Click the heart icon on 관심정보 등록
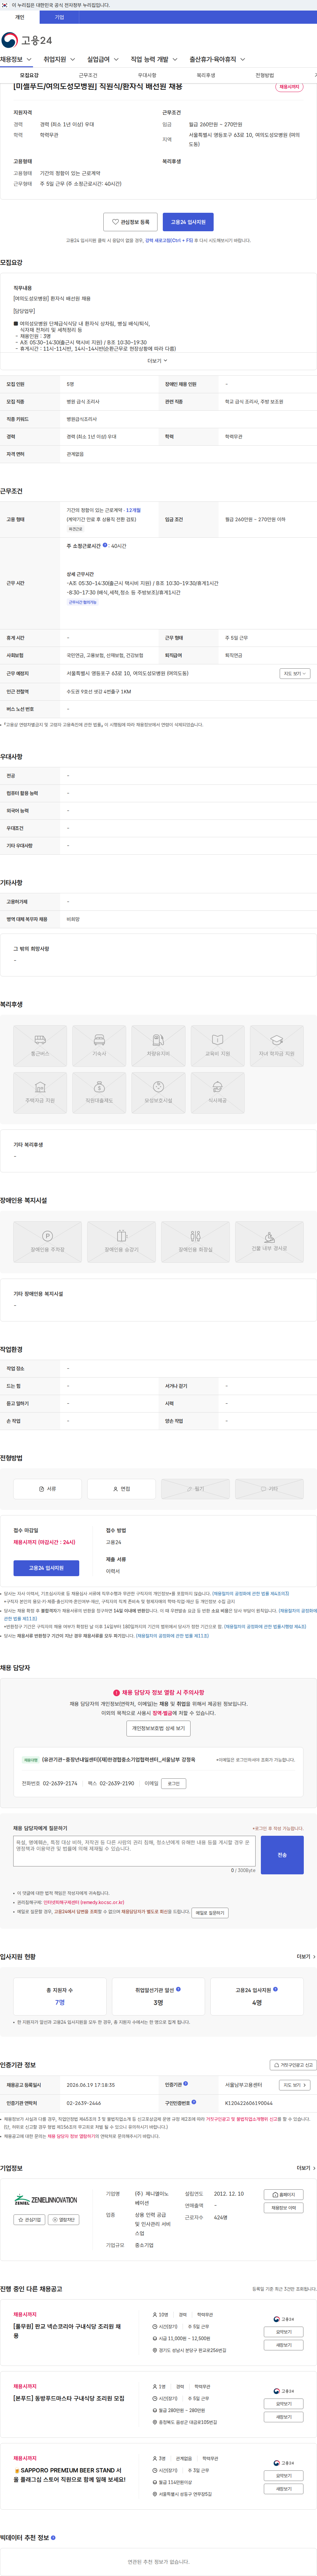The height and width of the screenshot is (2576, 317). click(115, 222)
